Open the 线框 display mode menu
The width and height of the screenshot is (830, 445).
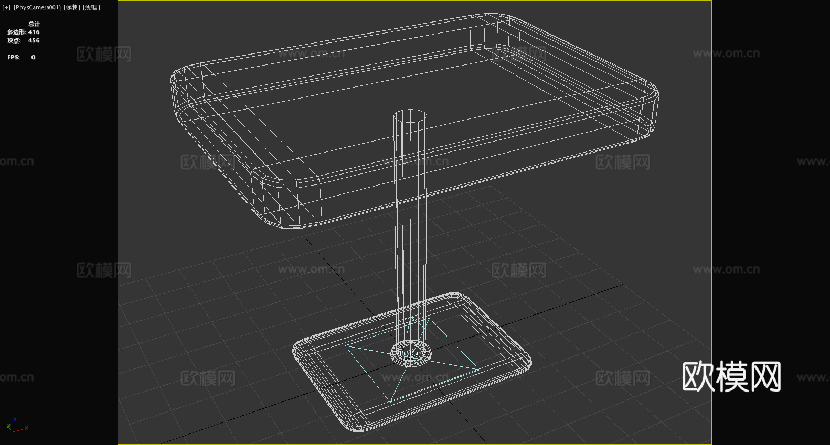point(91,7)
